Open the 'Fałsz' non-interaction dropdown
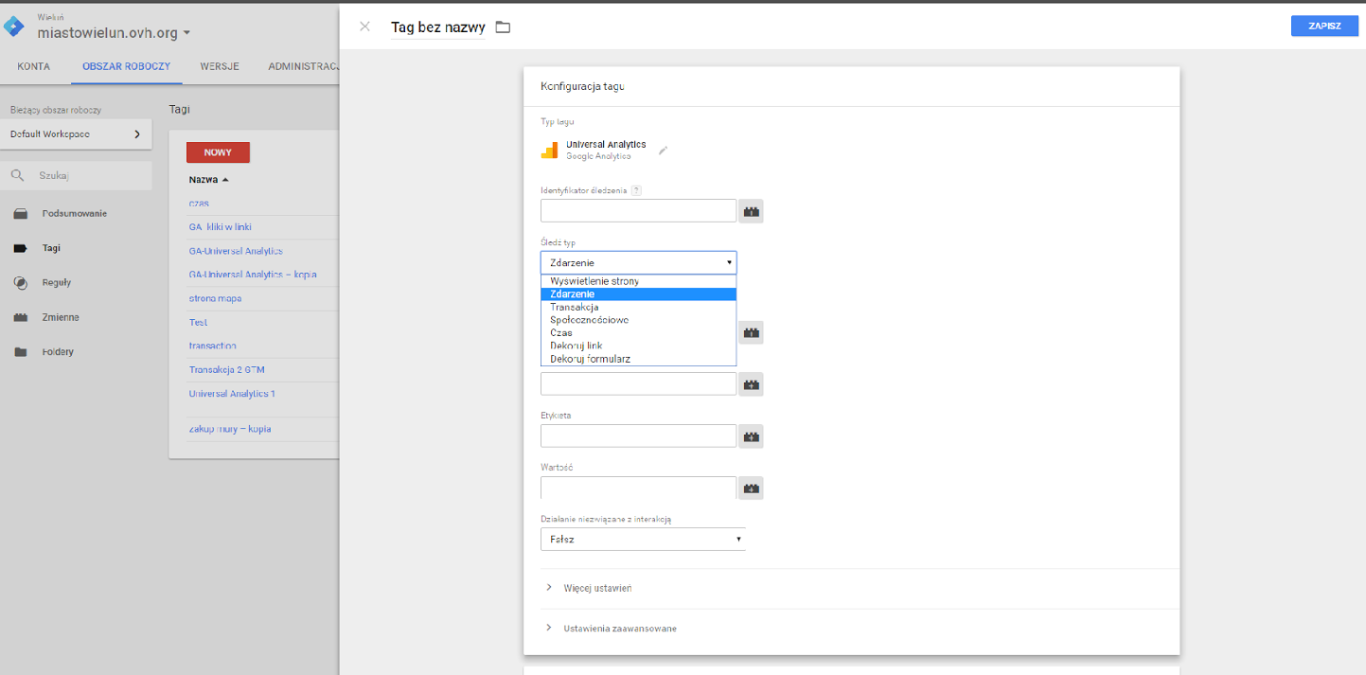Viewport: 1366px width, 675px height. 643,540
